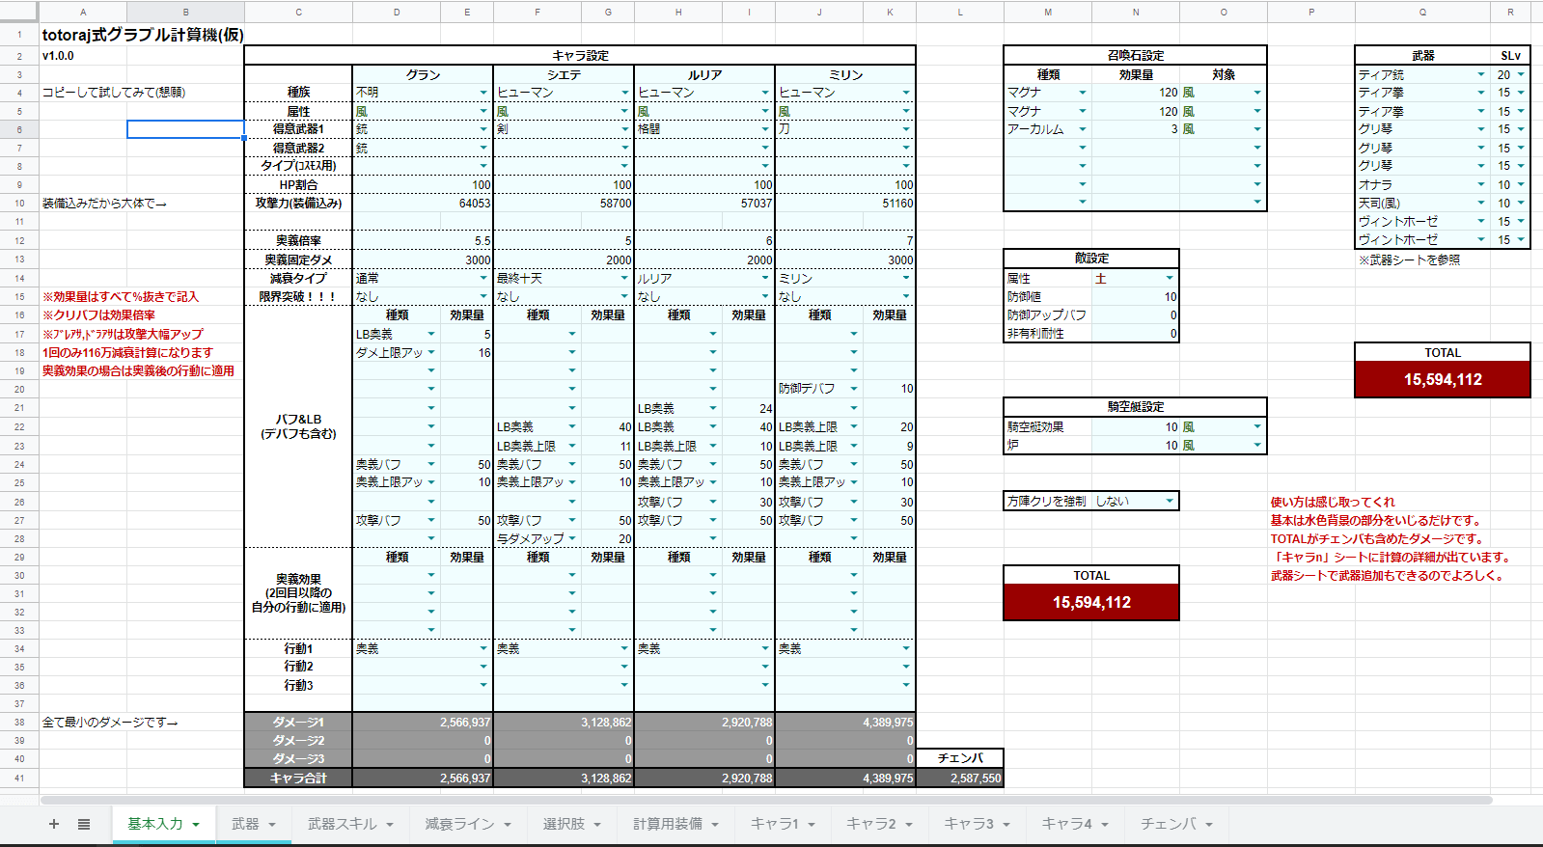Click ミリン's ダメージ1 value 4,389,975
The image size is (1543, 847).
click(x=845, y=723)
